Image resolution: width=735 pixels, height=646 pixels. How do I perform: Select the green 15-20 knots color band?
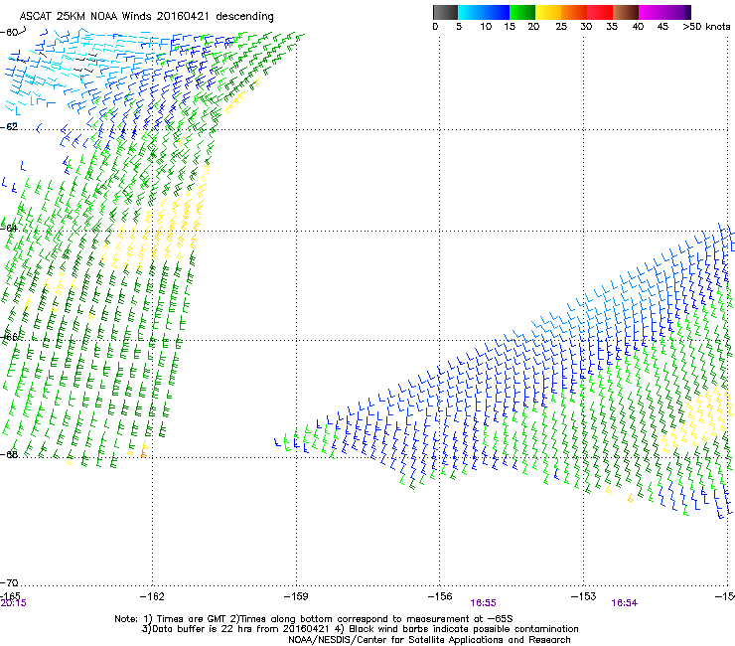click(x=522, y=12)
